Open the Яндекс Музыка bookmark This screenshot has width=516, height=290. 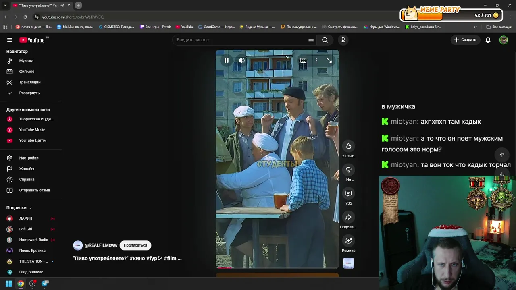tap(257, 27)
